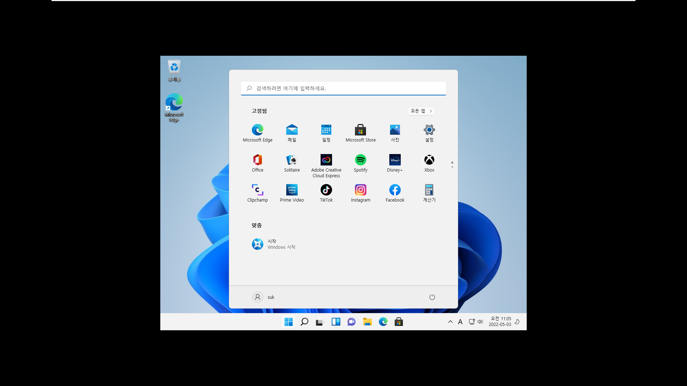The height and width of the screenshot is (386, 687).
Task: Launch Microsoft Edge from the taskbar
Action: (x=383, y=322)
